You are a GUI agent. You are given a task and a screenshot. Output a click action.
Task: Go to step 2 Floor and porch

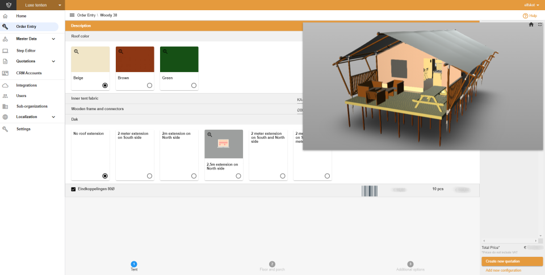pos(272,266)
